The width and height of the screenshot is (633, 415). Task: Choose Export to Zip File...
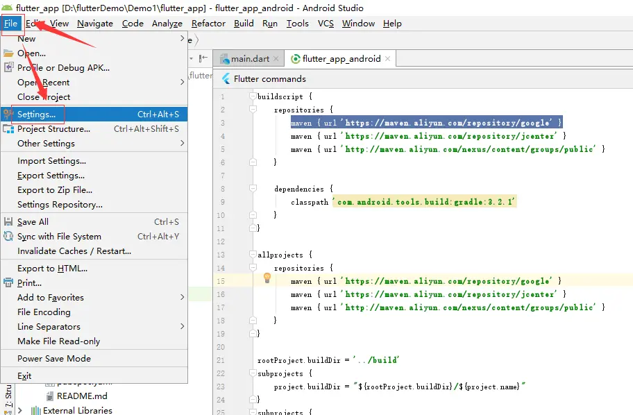(94, 190)
